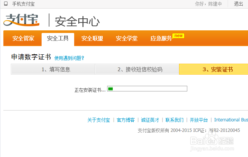
Task: Click the username 陈建中 greeting
Action: (x=215, y=4)
